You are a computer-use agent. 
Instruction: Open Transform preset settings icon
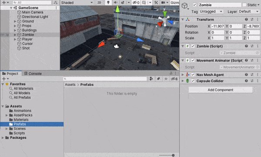[x=252, y=20]
